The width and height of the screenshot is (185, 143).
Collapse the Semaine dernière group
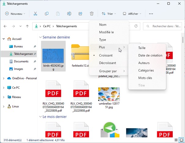point(40,37)
